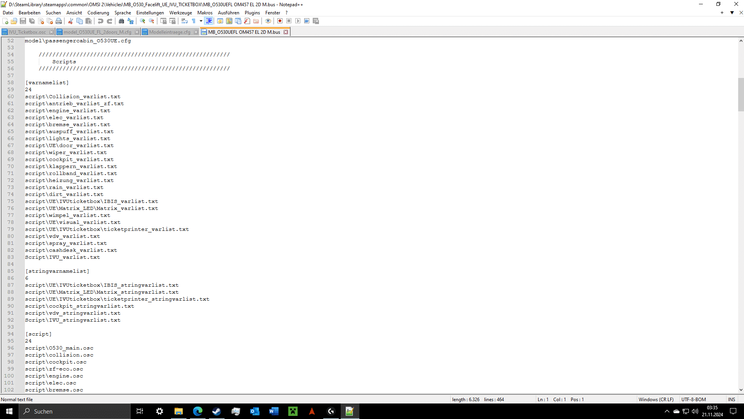Screen dimensions: 744x419
Task: Open Steam from the taskbar
Action: click(x=216, y=411)
